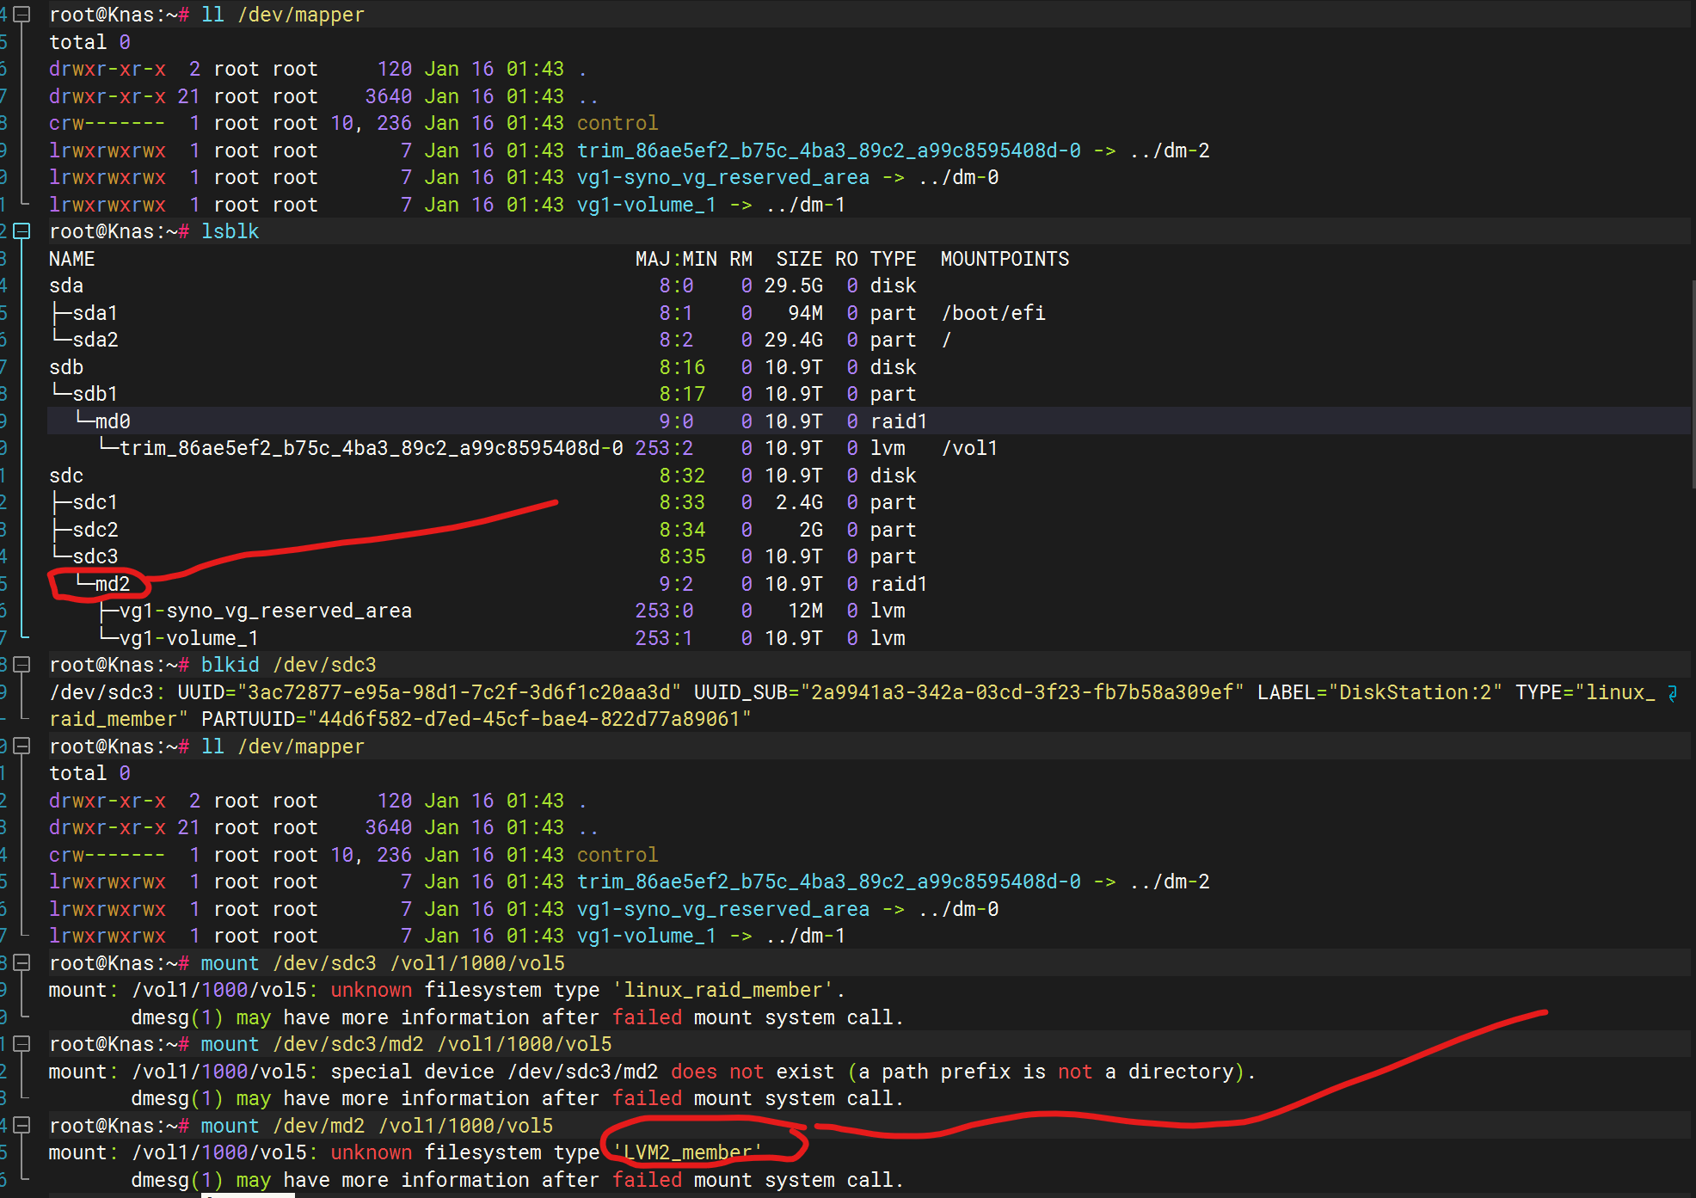Fold the 'mount /dev/md2' command block
Viewport: 1696px width, 1198px height.
pos(23,1125)
